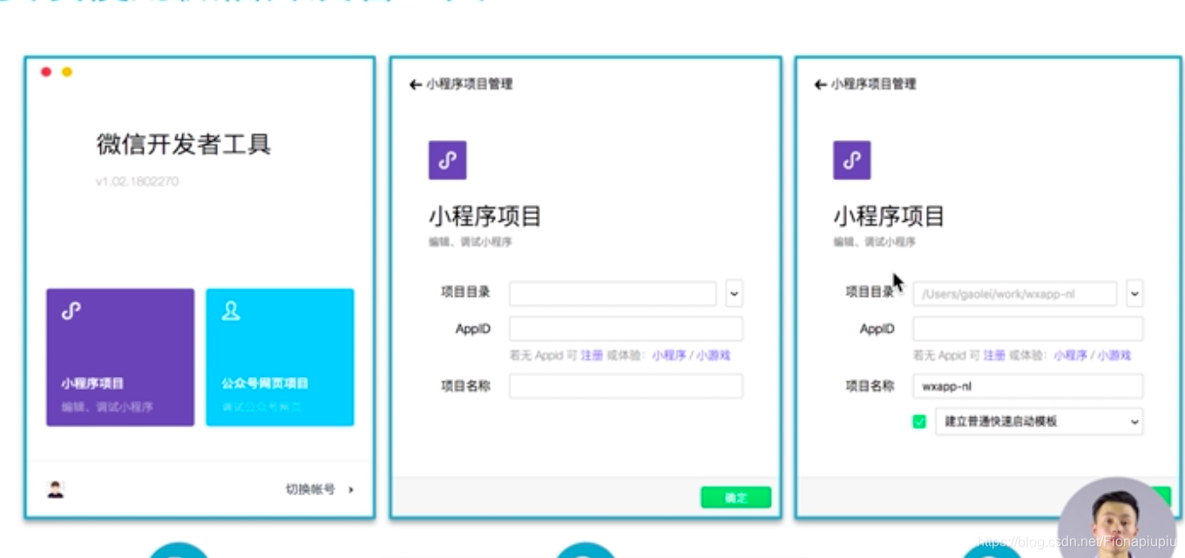This screenshot has width=1185, height=558.
Task: Click the yellow window dot in left window
Action: (x=67, y=71)
